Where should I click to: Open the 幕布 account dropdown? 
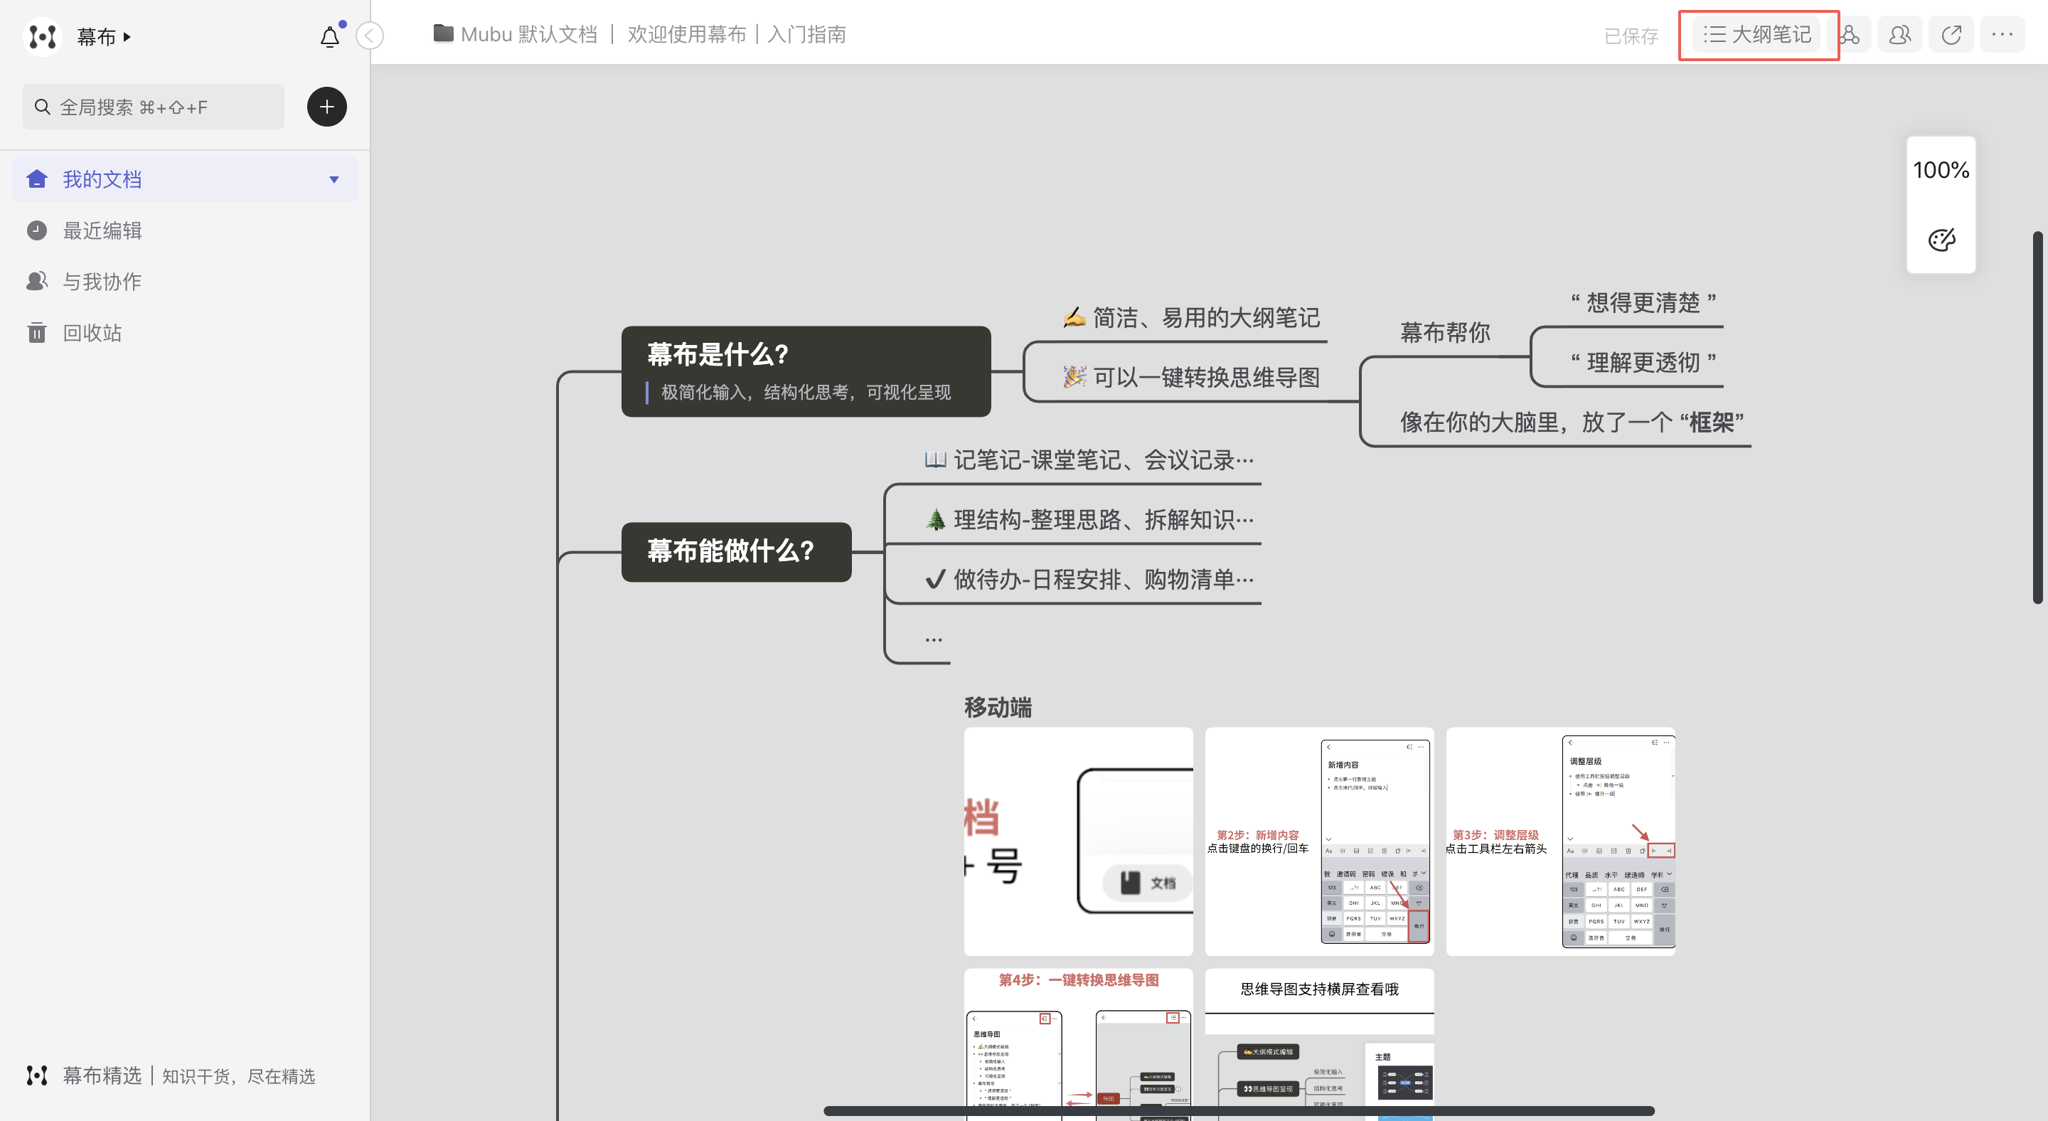[104, 36]
